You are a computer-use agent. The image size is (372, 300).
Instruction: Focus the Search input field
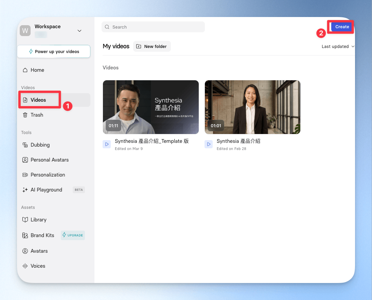[153, 27]
